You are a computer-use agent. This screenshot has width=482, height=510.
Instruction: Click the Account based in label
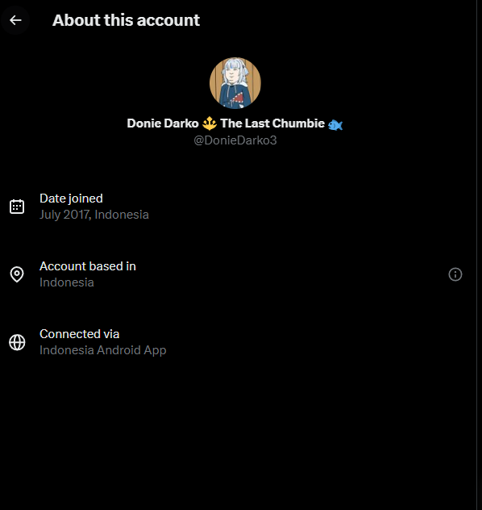point(88,266)
